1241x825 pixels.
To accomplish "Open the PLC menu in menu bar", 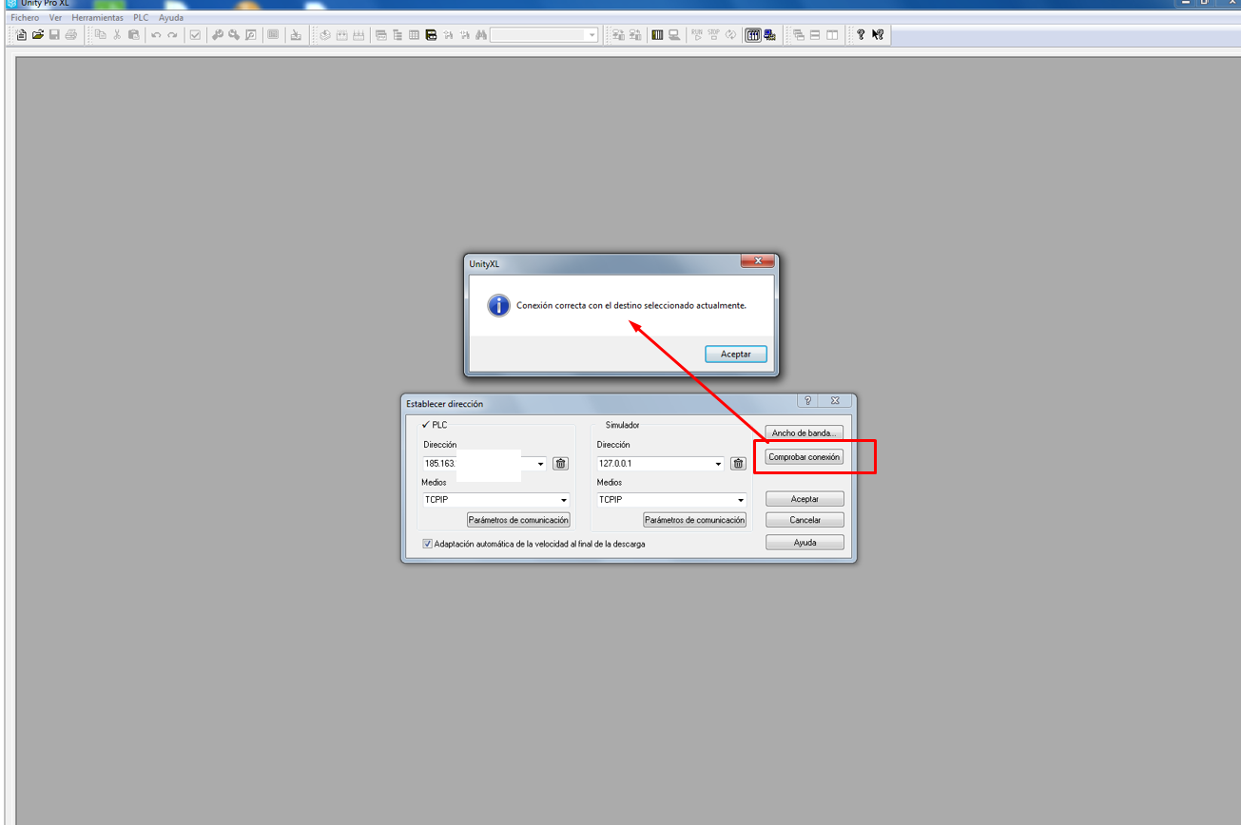I will coord(141,17).
